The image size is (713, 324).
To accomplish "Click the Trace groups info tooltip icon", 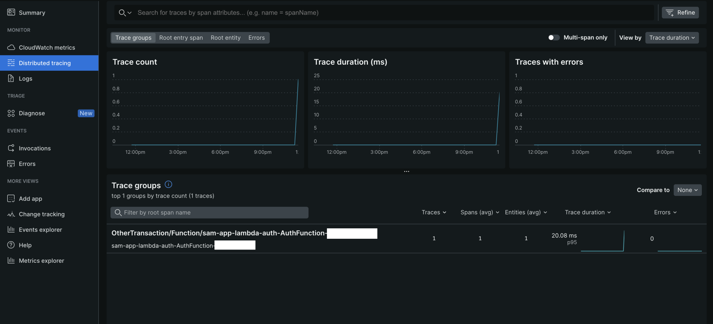I will (x=168, y=184).
